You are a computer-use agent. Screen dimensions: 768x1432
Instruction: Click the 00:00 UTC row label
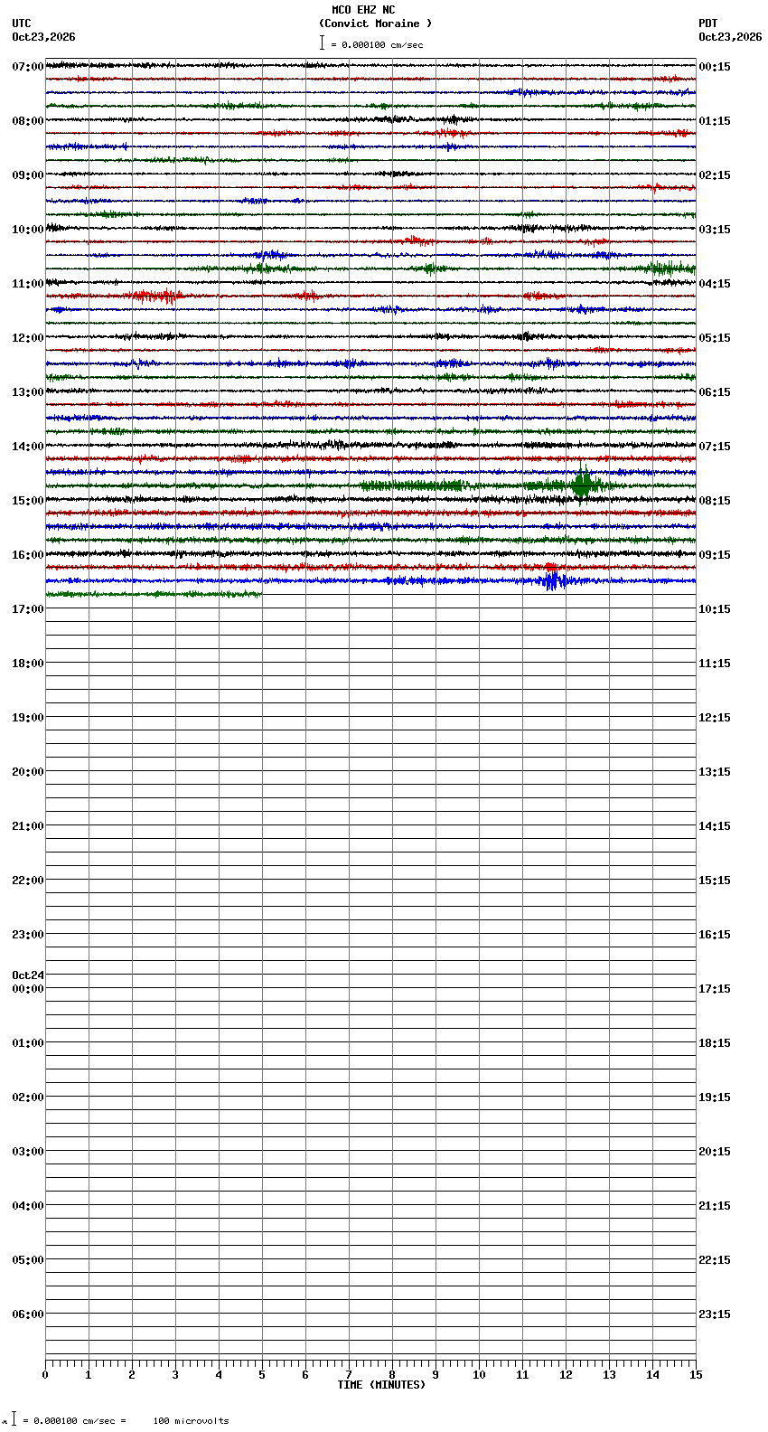pyautogui.click(x=28, y=989)
